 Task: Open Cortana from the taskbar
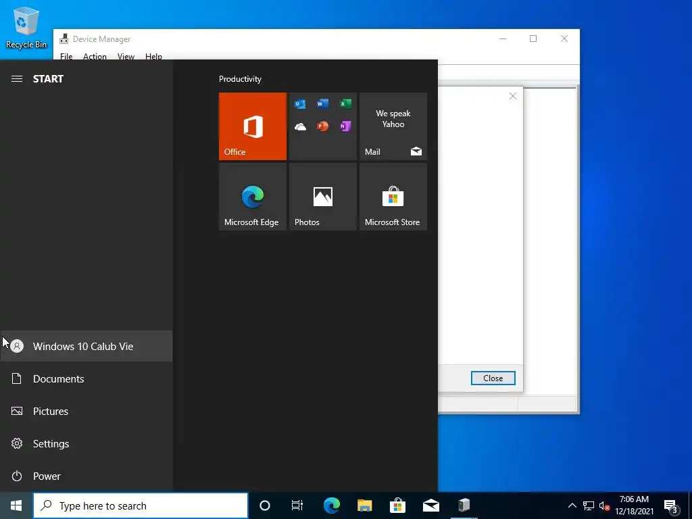[265, 505]
